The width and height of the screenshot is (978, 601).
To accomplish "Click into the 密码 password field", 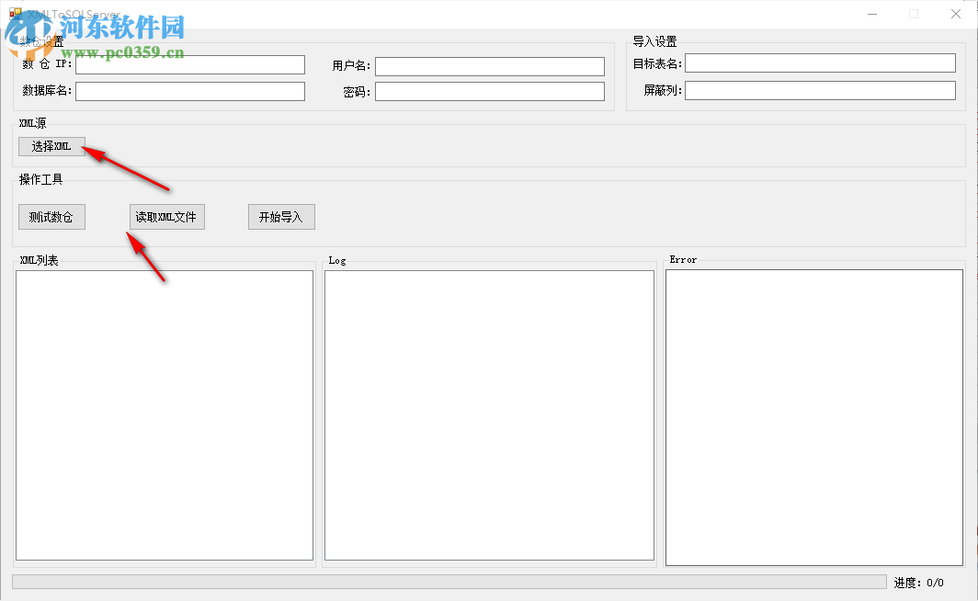I will pyautogui.click(x=492, y=92).
